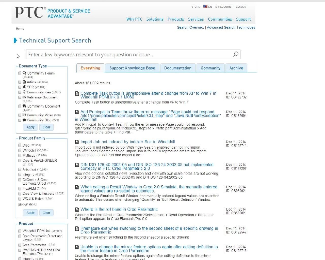Open 'Premature exit when switching' article

[149, 230]
